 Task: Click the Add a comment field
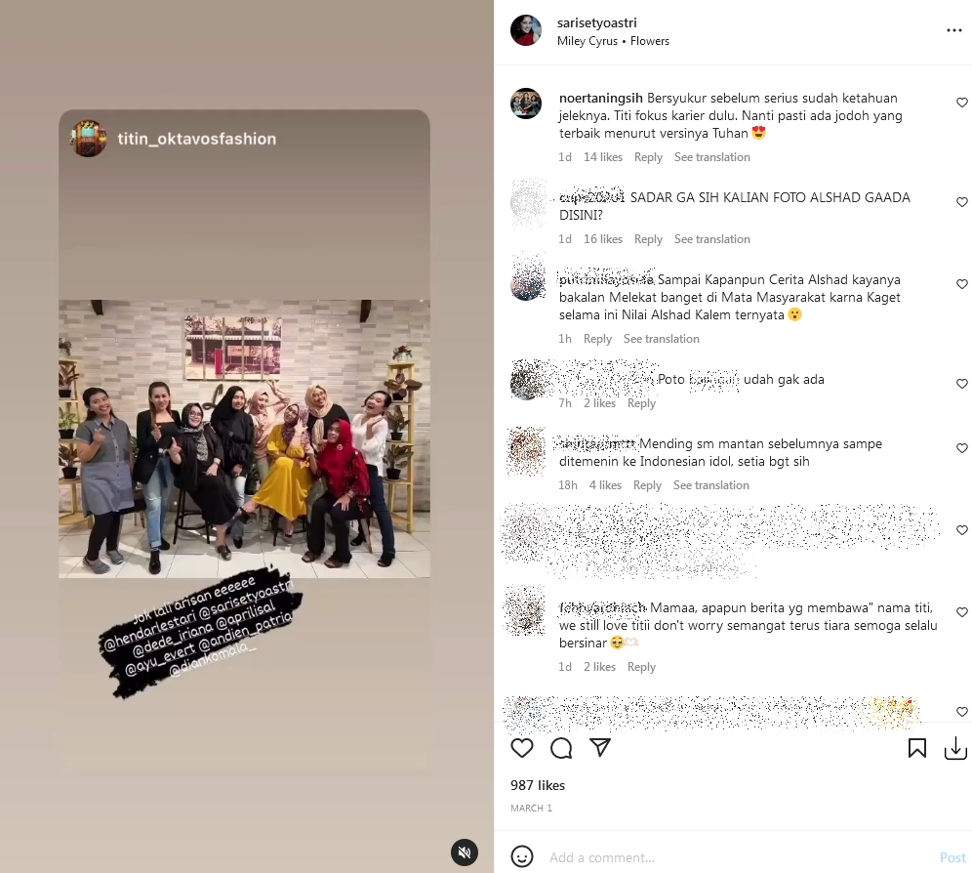[x=738, y=857]
